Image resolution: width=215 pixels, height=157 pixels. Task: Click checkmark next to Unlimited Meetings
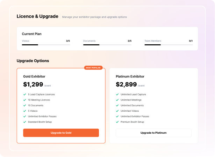(x=117, y=100)
